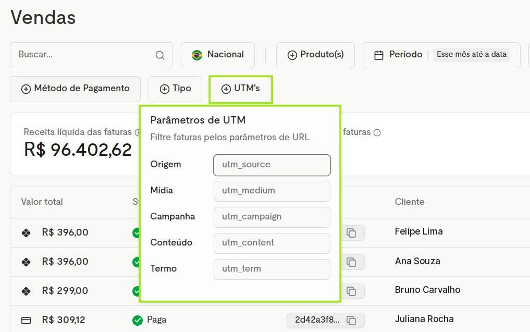Click info icon next to faturas
Image resolution: width=530 pixels, height=332 pixels.
click(377, 132)
